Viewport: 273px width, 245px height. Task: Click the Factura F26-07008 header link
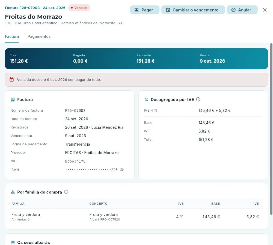pos(22,8)
